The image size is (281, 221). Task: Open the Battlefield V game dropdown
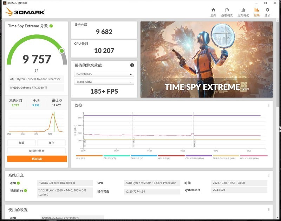(103, 74)
